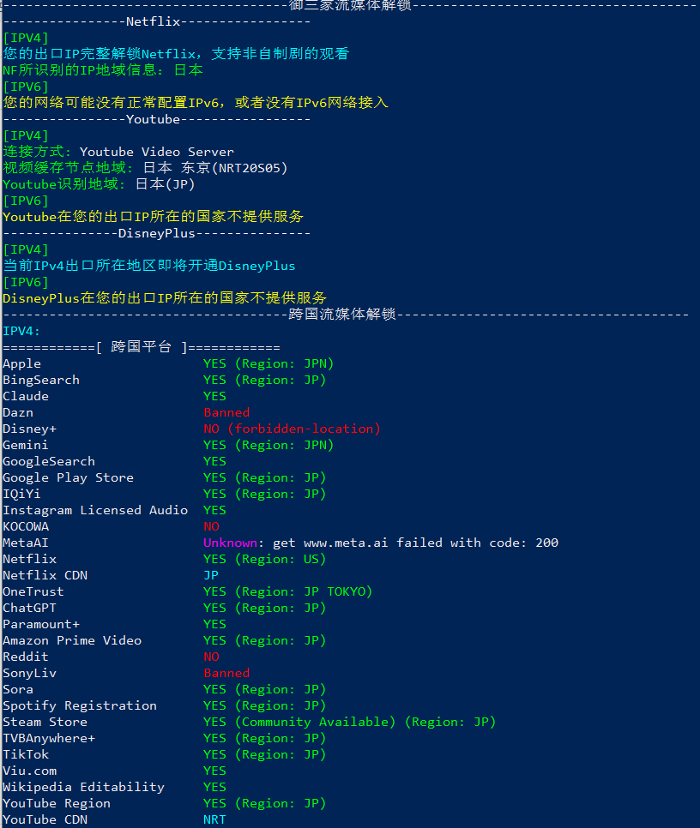This screenshot has height=828, width=700.
Task: Click the OneTrust JP TOKYO result
Action: click(288, 591)
